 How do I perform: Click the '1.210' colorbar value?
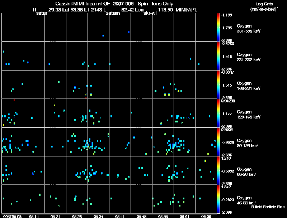point(226,158)
